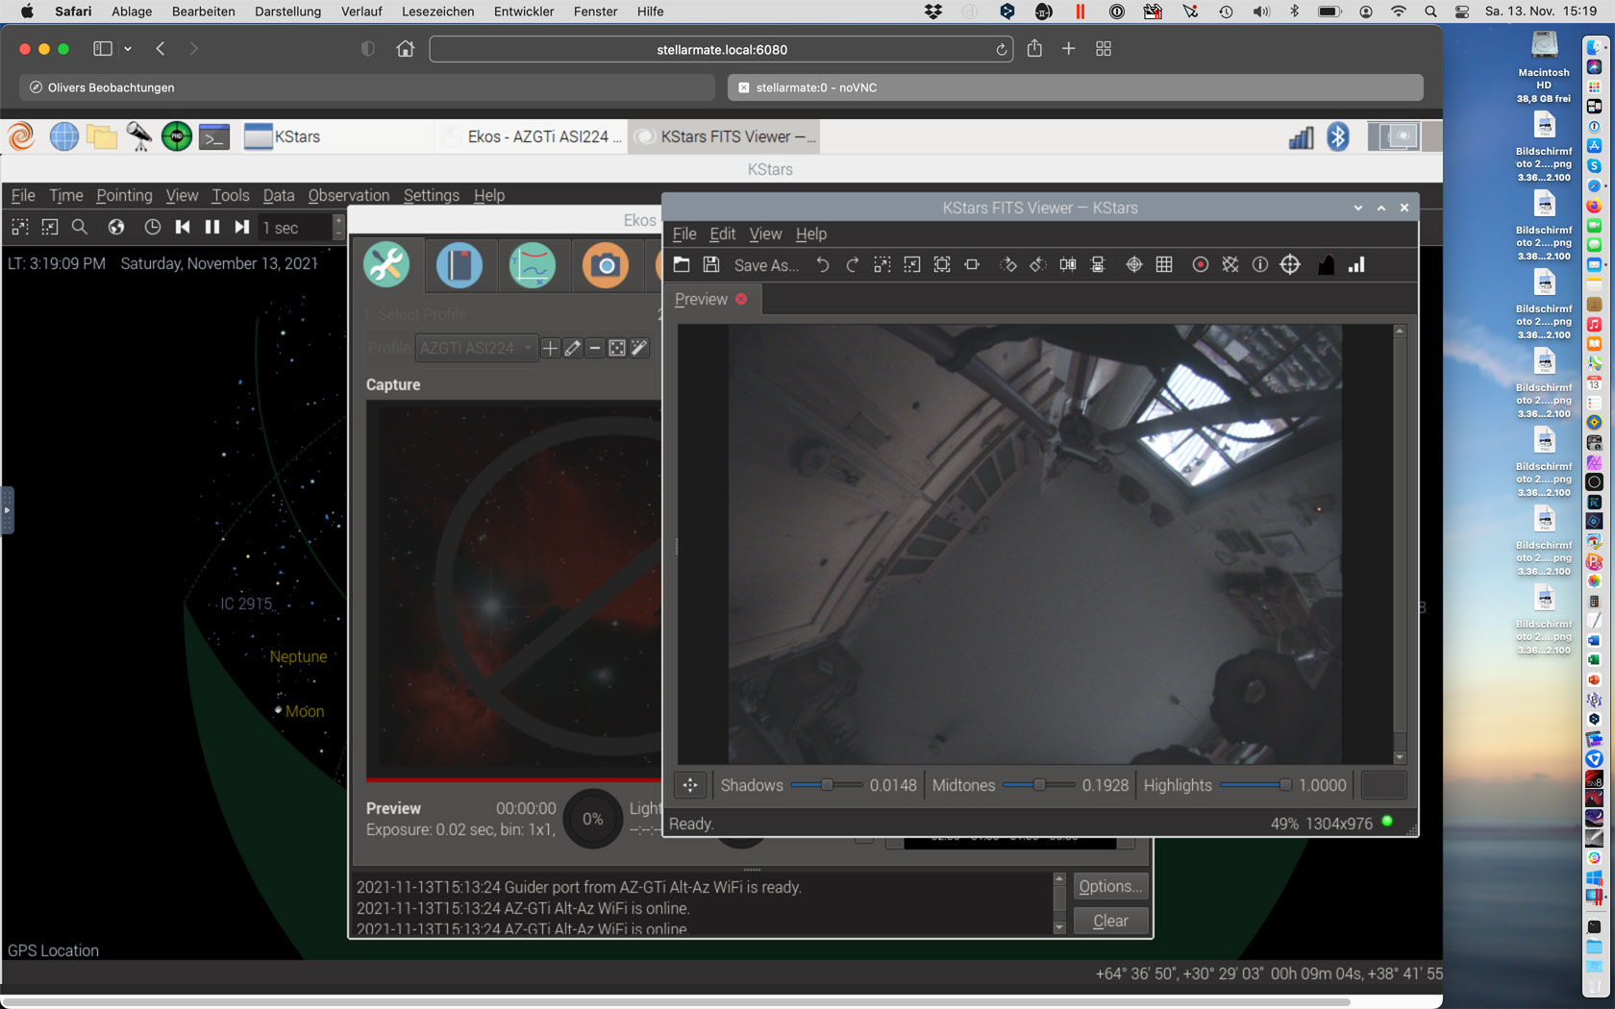1615x1009 pixels.
Task: Open Help menu in FITS Viewer
Action: tap(811, 234)
